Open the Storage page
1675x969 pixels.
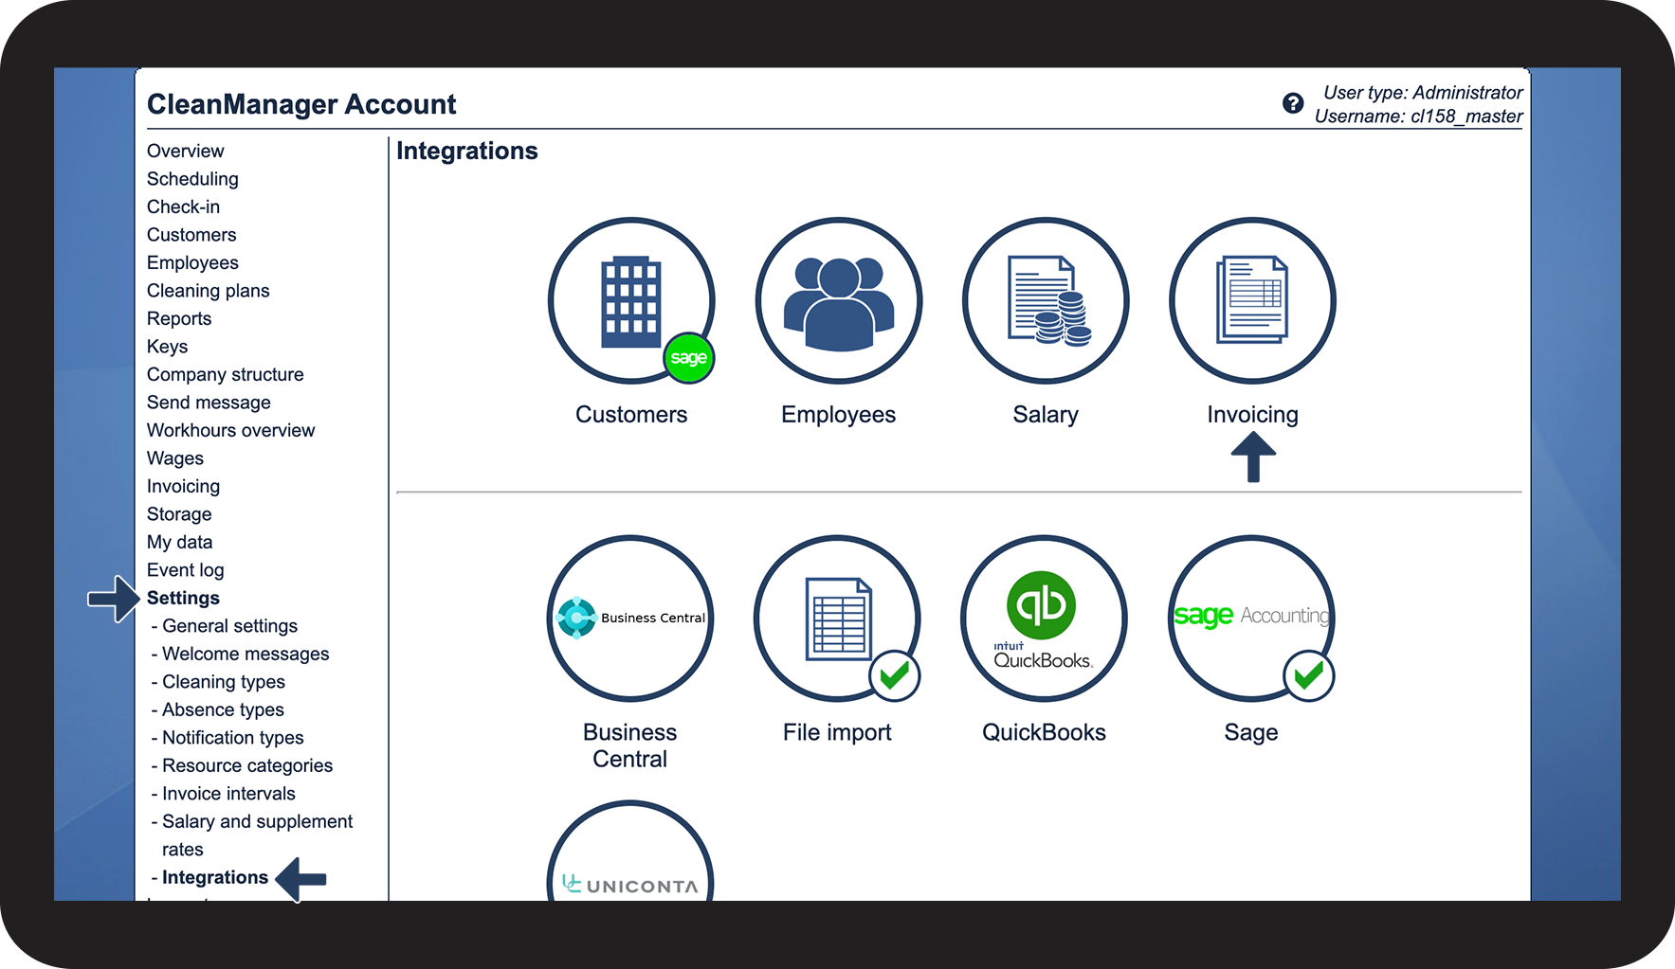point(179,514)
